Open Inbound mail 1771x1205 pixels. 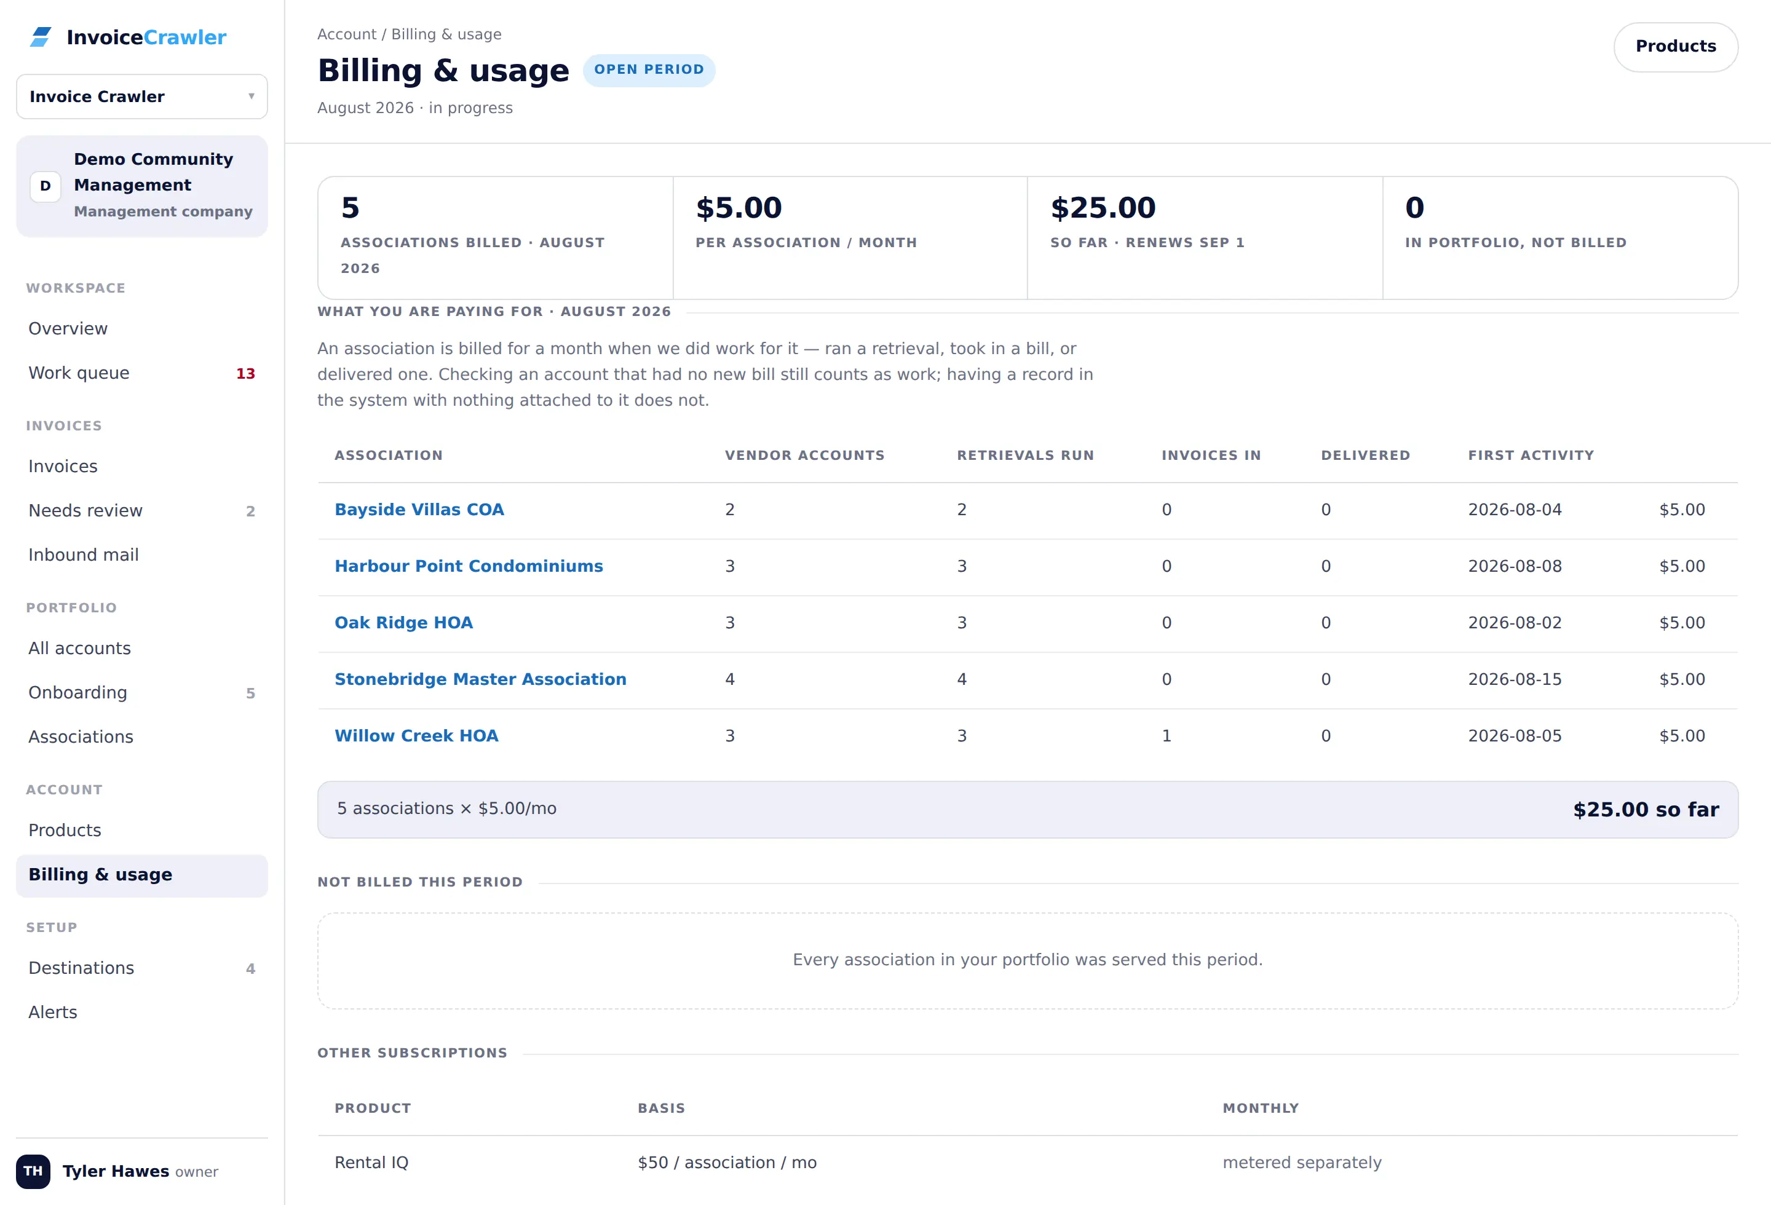141,555
